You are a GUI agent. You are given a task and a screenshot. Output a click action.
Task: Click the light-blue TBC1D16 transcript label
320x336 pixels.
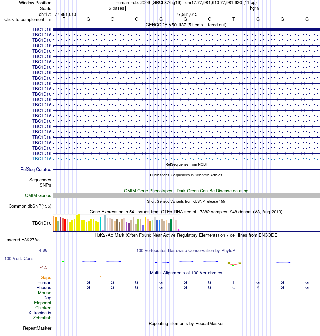click(42, 159)
